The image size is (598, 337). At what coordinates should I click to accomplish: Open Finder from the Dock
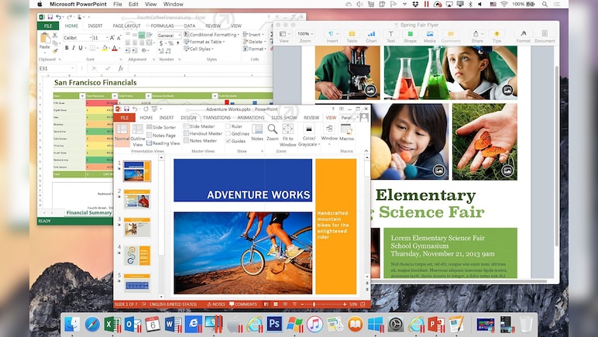coord(72,325)
